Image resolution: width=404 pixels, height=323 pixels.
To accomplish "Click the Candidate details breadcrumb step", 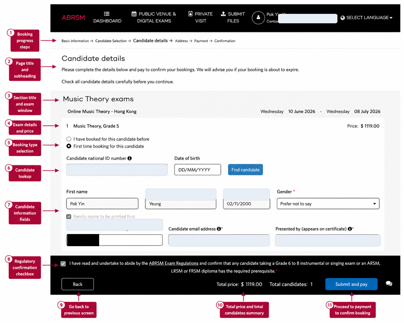I will pyautogui.click(x=150, y=41).
